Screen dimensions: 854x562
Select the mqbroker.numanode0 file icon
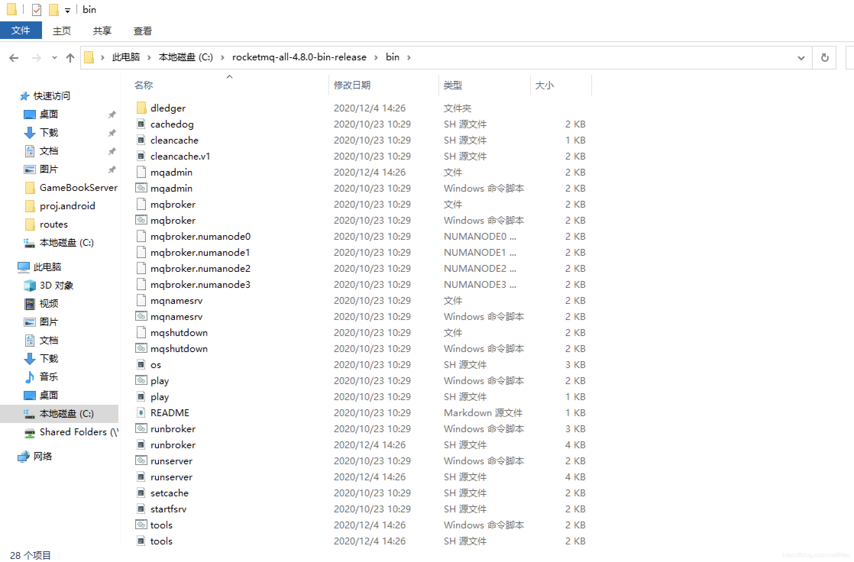coord(141,236)
